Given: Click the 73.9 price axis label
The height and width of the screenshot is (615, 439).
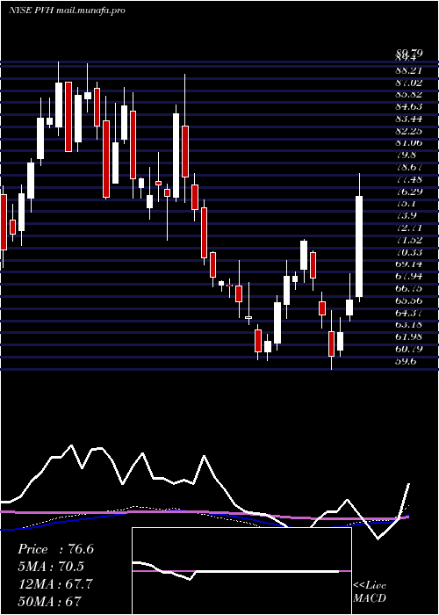Looking at the screenshot, I should [406, 215].
